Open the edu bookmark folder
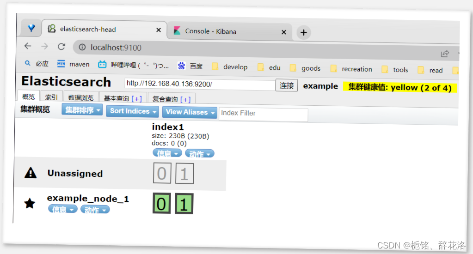This screenshot has width=473, height=254. [269, 67]
